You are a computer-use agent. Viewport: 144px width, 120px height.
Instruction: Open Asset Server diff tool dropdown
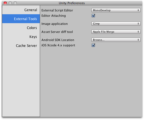[116, 32]
